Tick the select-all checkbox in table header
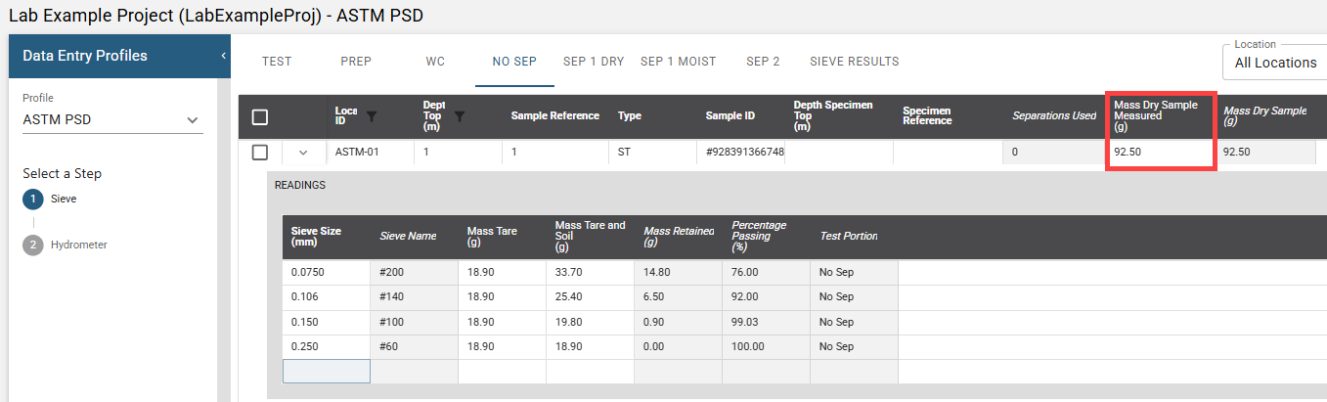Viewport: 1327px width, 402px height. pyautogui.click(x=260, y=117)
